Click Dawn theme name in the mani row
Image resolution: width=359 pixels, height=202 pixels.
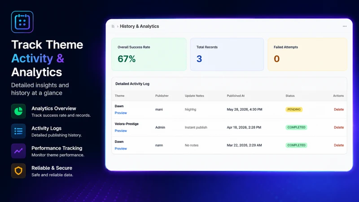coord(119,106)
